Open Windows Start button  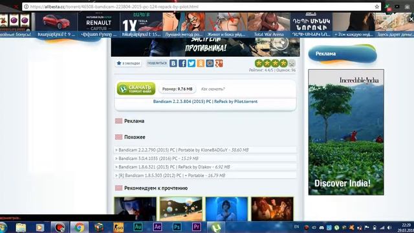tap(3, 227)
